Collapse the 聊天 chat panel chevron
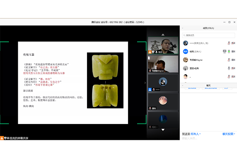The height and width of the screenshot is (158, 237). [x=183, y=85]
